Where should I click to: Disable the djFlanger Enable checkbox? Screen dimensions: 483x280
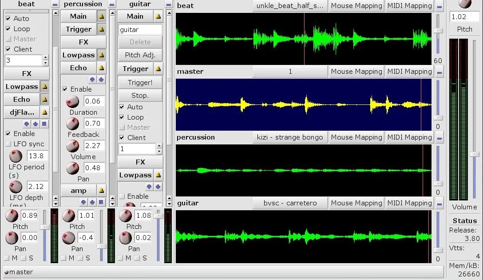click(8, 133)
